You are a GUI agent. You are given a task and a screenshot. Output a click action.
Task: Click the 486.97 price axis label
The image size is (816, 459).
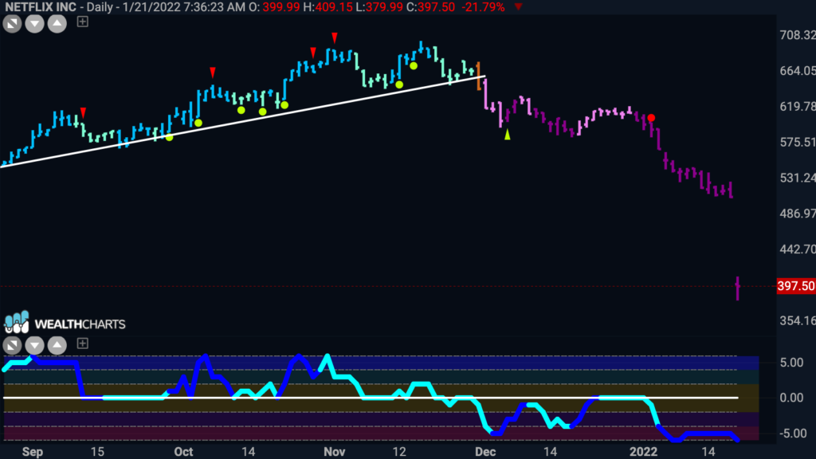pyautogui.click(x=797, y=214)
